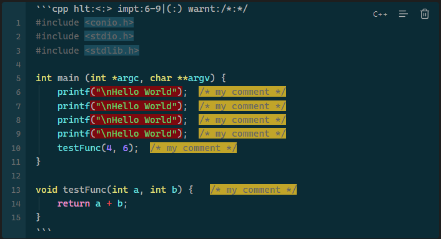
Task: Click highlighted <stdio.h> text
Action: click(x=109, y=36)
